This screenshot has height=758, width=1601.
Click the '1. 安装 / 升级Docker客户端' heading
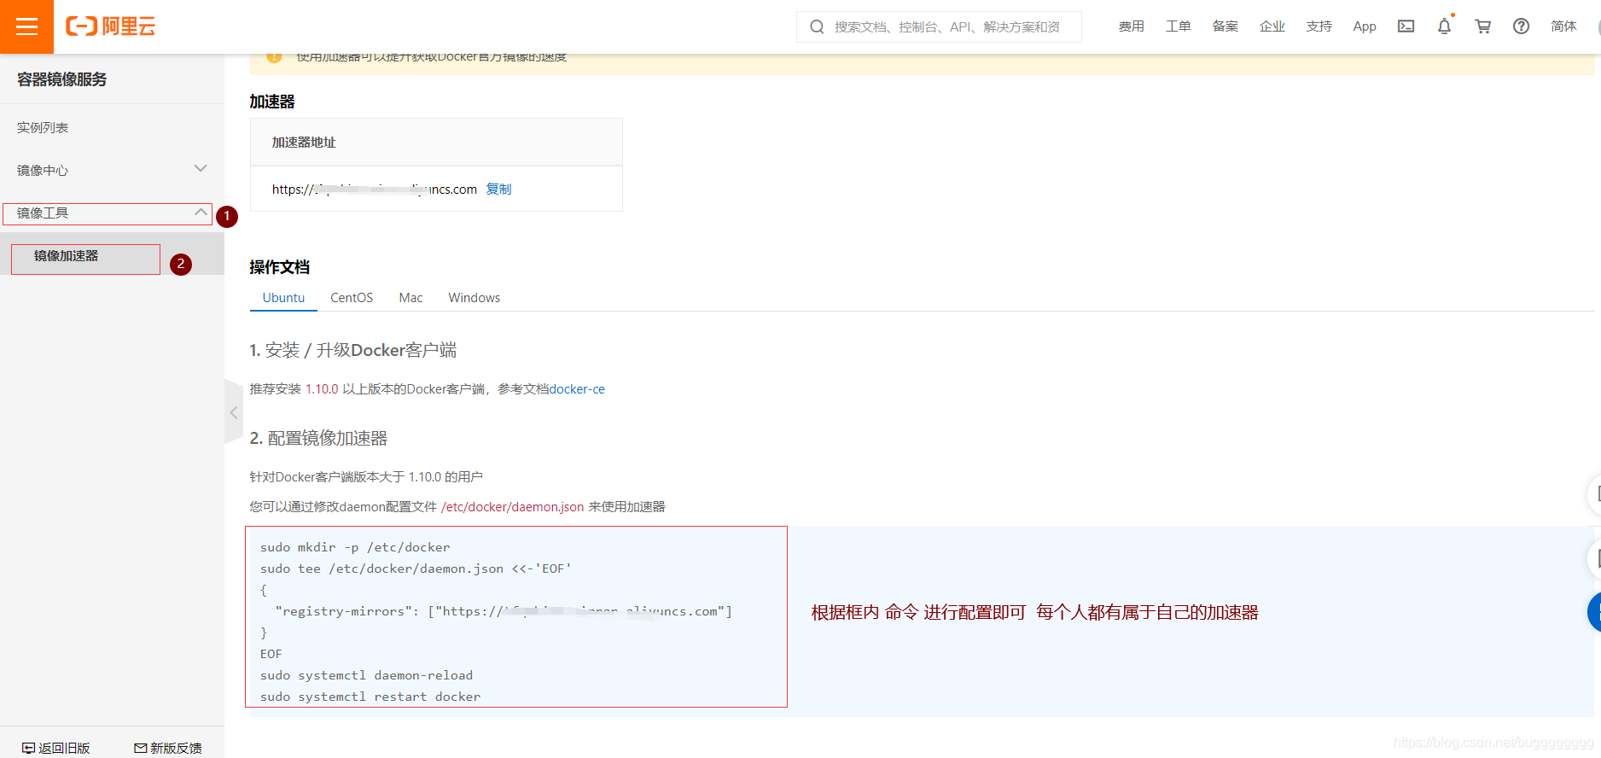pyautogui.click(x=352, y=350)
